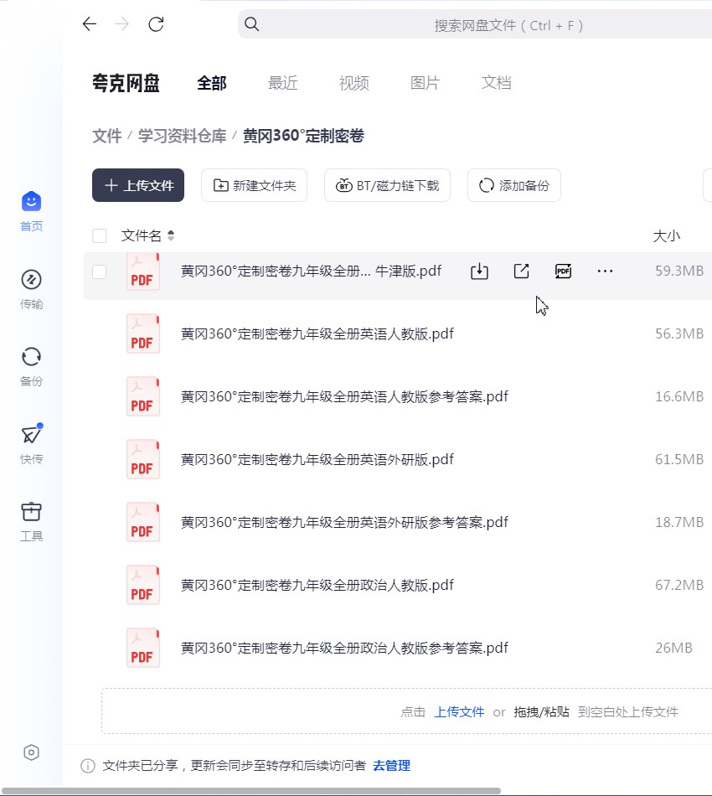Viewport: 712px width, 796px height.
Task: Open the 快传 quick transfer section
Action: point(32,444)
